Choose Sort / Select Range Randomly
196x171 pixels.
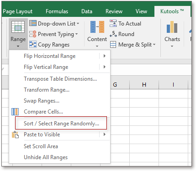click(x=61, y=123)
